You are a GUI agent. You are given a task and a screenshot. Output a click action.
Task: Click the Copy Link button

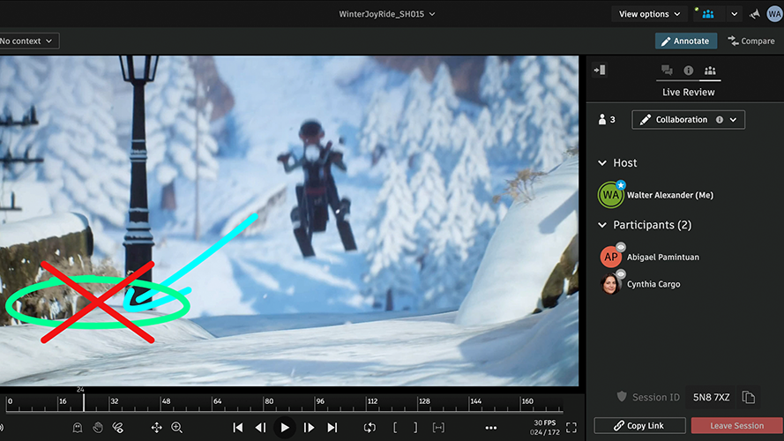click(639, 425)
